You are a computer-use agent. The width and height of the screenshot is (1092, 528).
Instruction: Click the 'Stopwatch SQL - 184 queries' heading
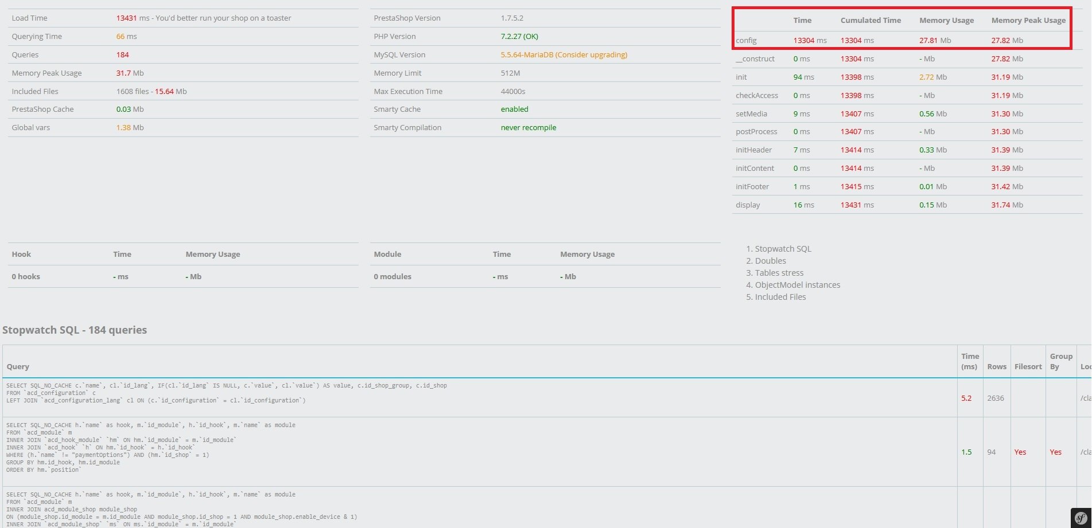pos(75,330)
